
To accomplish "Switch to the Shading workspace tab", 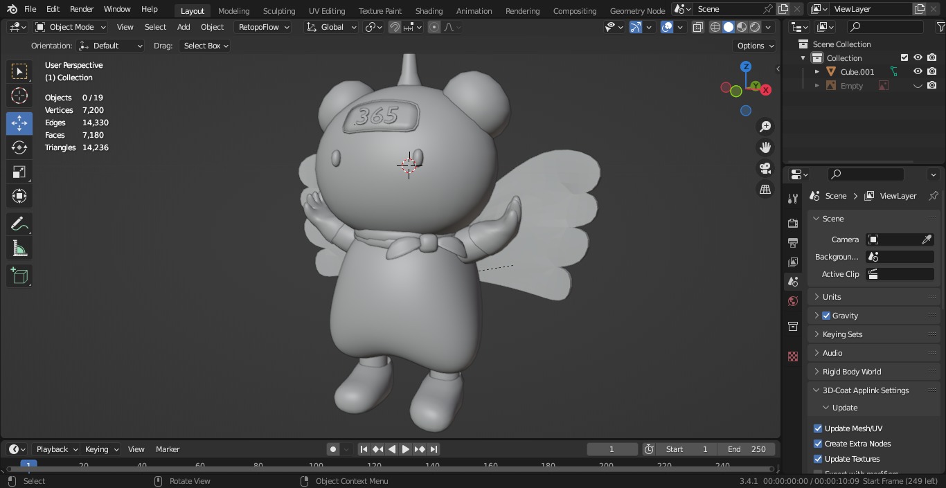I will click(429, 10).
